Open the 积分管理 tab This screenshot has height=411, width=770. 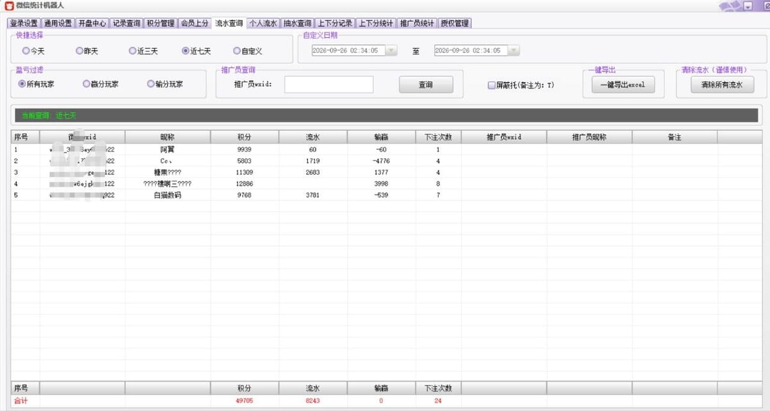pyautogui.click(x=160, y=23)
